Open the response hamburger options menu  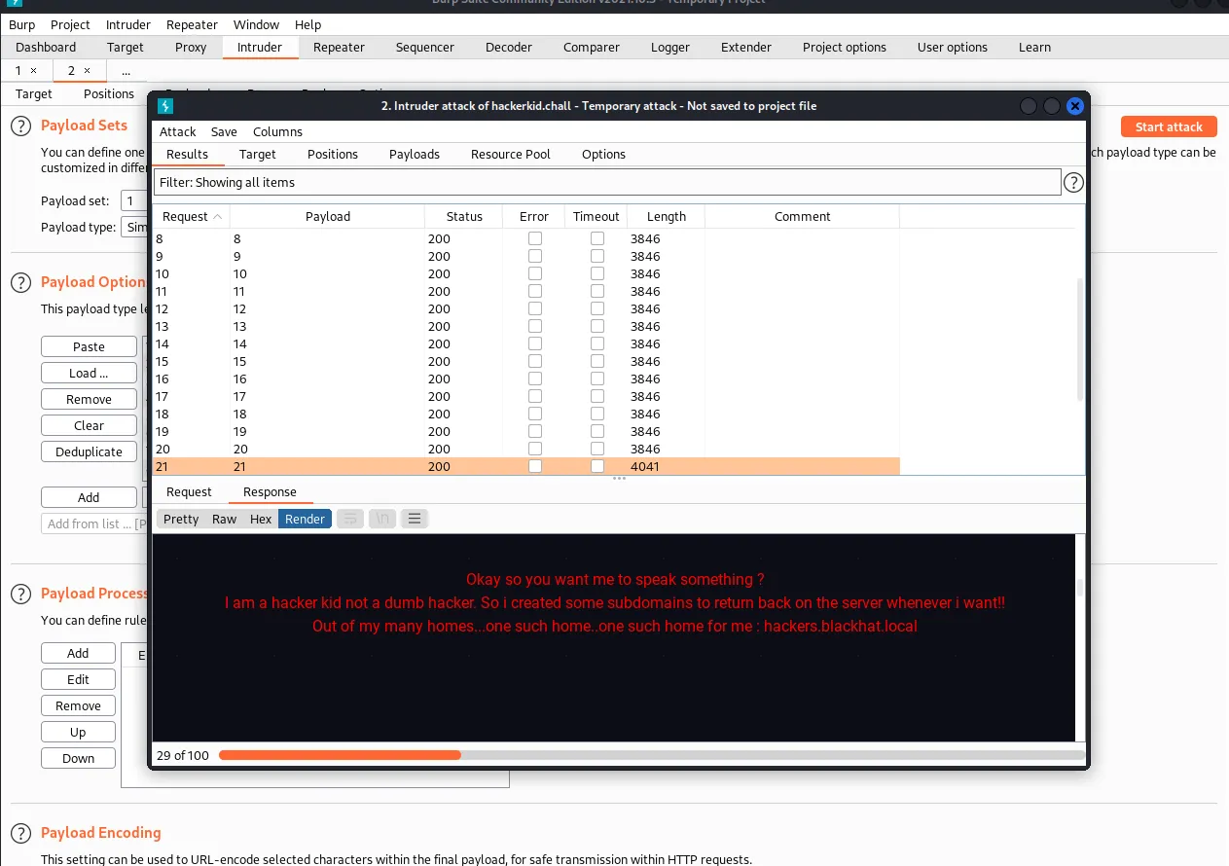pos(415,519)
